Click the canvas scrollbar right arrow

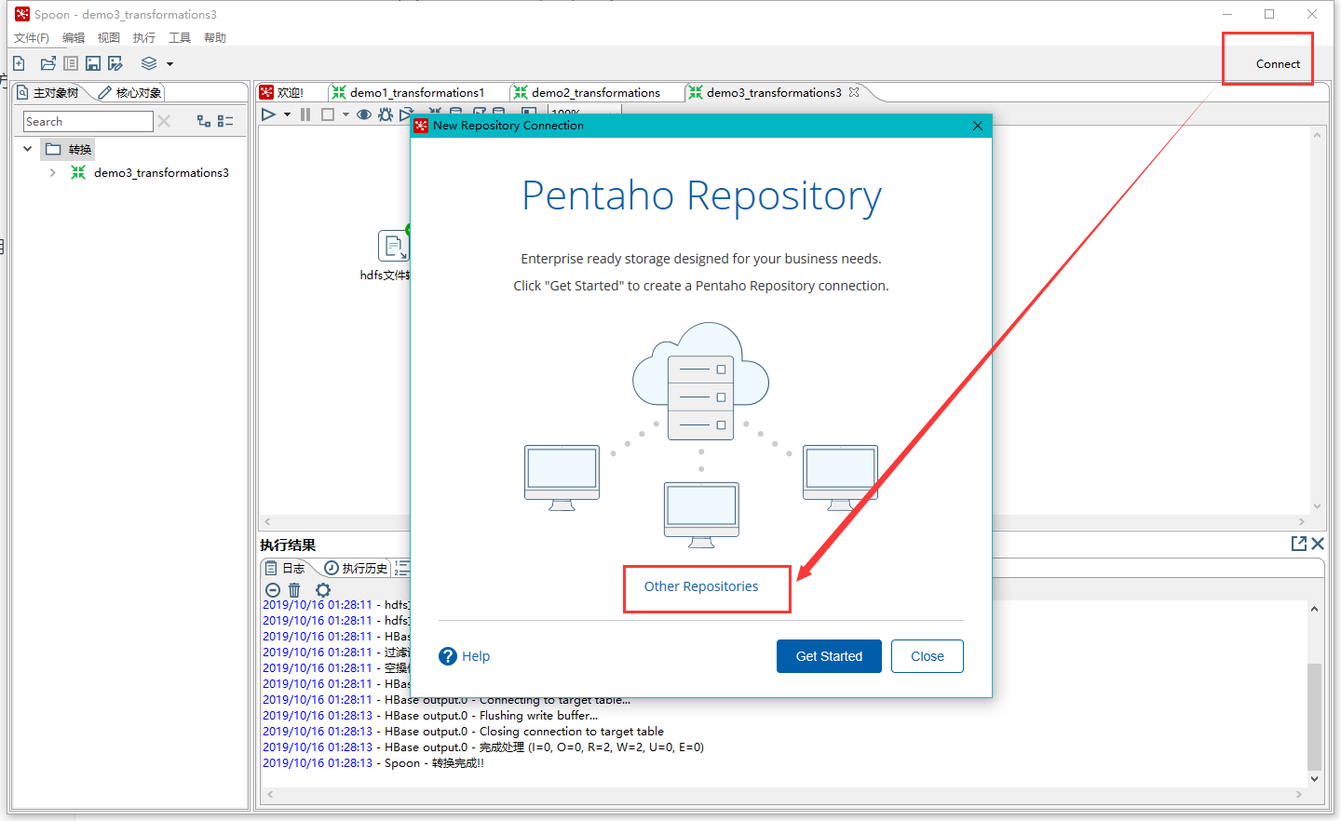coord(1302,522)
